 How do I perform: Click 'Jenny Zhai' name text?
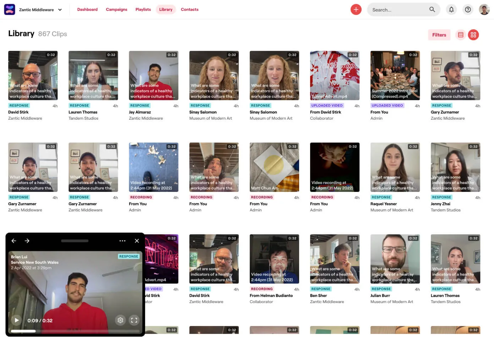coord(440,204)
